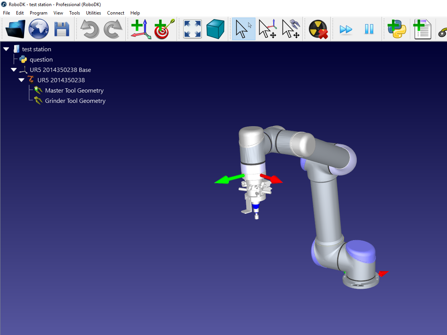
Task: Toggle collision checking radiation icon
Action: (x=319, y=29)
